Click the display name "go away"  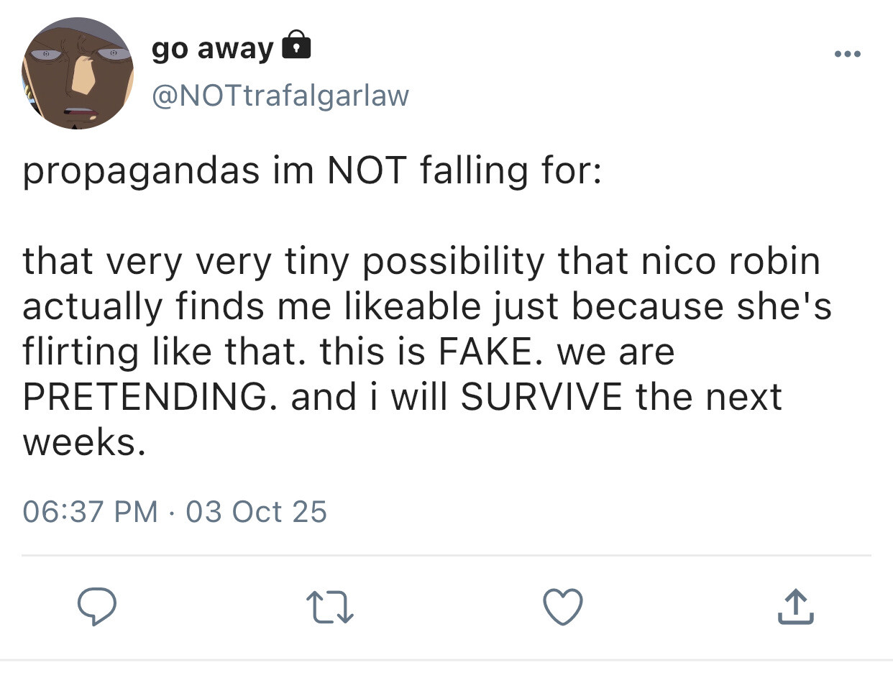click(x=212, y=48)
